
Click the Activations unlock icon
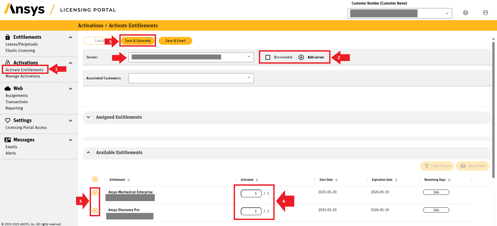(x=8, y=63)
